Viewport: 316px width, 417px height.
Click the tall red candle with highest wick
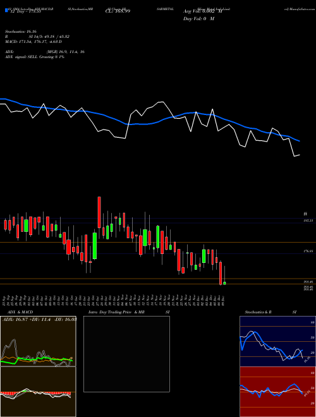pos(99,212)
